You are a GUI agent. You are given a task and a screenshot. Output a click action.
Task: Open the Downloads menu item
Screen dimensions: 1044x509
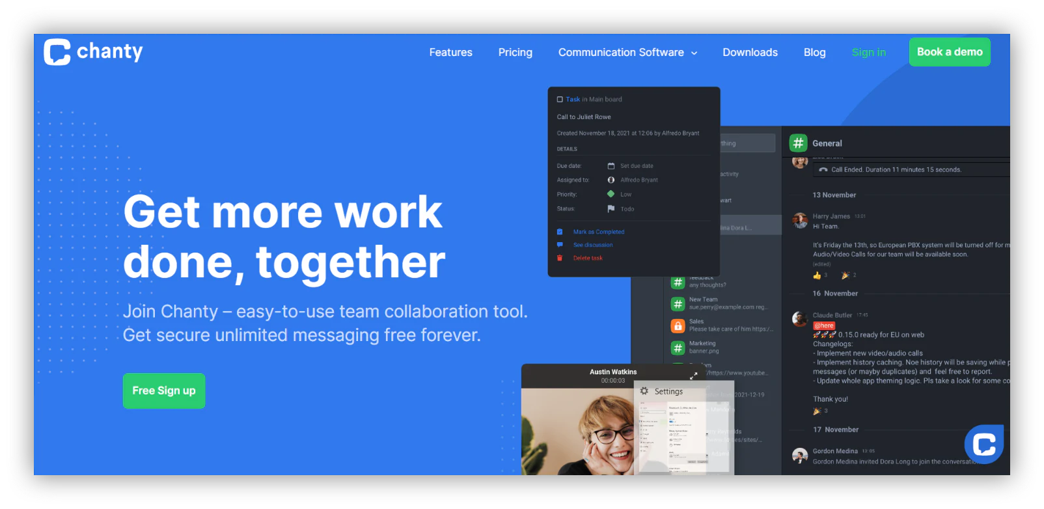[x=750, y=52]
